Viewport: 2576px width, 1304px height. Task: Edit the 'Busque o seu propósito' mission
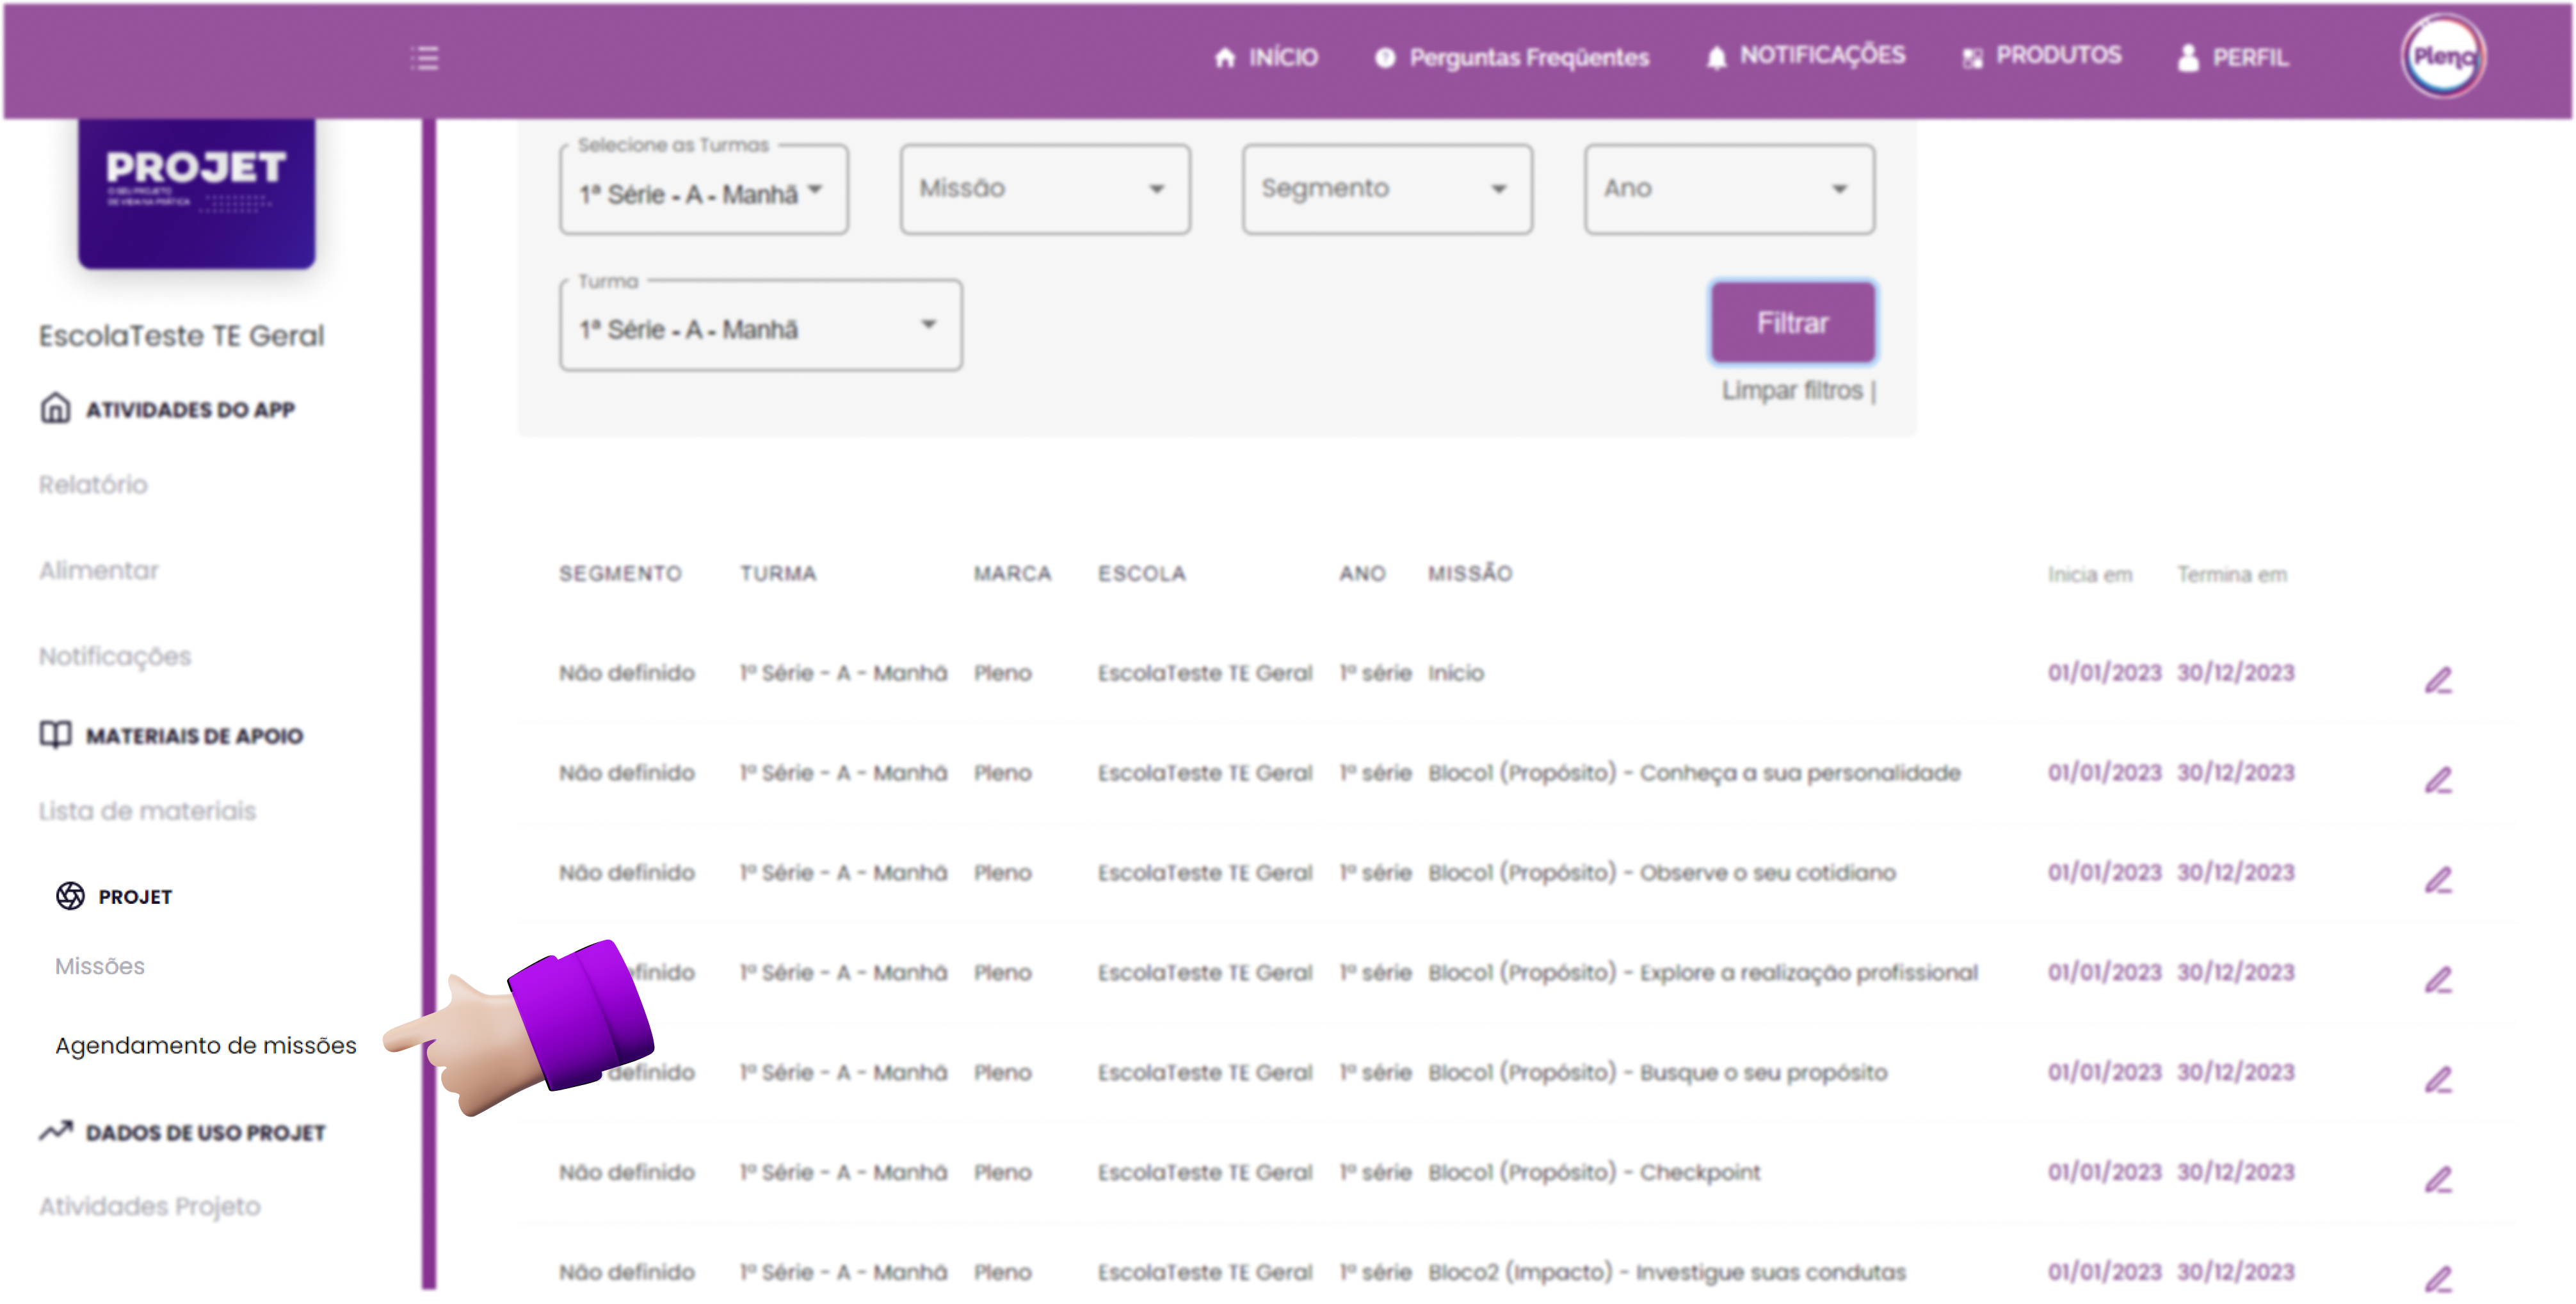(2438, 1080)
